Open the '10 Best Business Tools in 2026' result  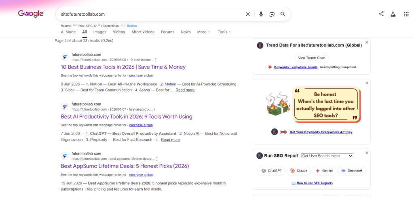[123, 67]
